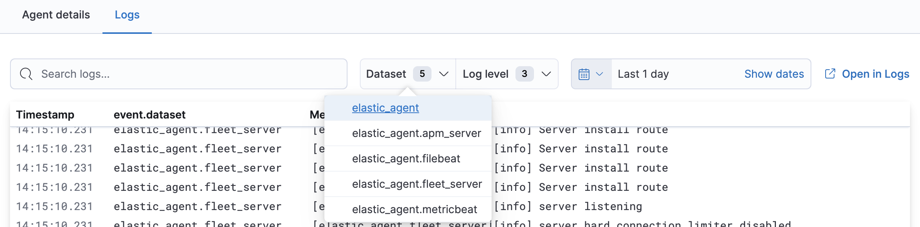This screenshot has height=227, width=920.
Task: Click the calendar quick-select icon
Action: tap(584, 74)
